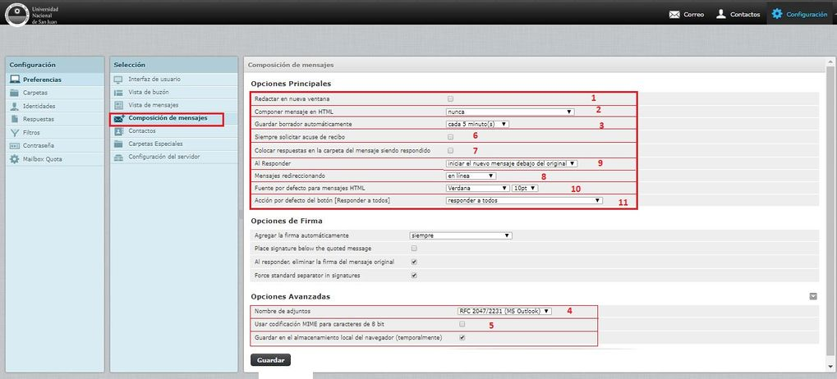
Task: Open Filtros settings section
Action: click(31, 132)
